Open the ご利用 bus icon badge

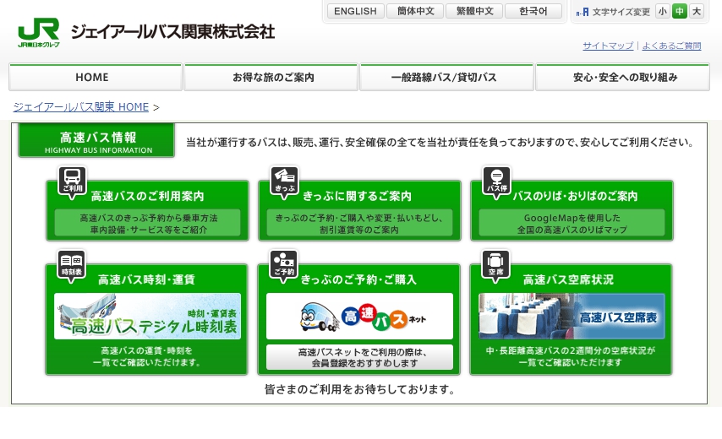click(x=73, y=182)
